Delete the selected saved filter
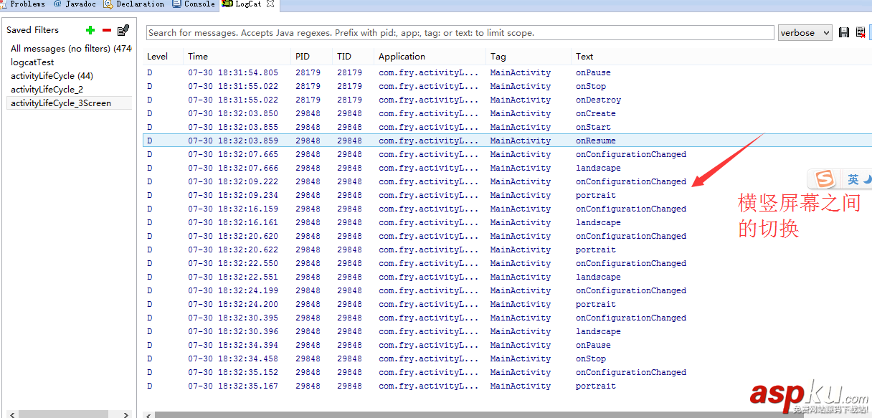Image resolution: width=872 pixels, height=418 pixels. [107, 30]
